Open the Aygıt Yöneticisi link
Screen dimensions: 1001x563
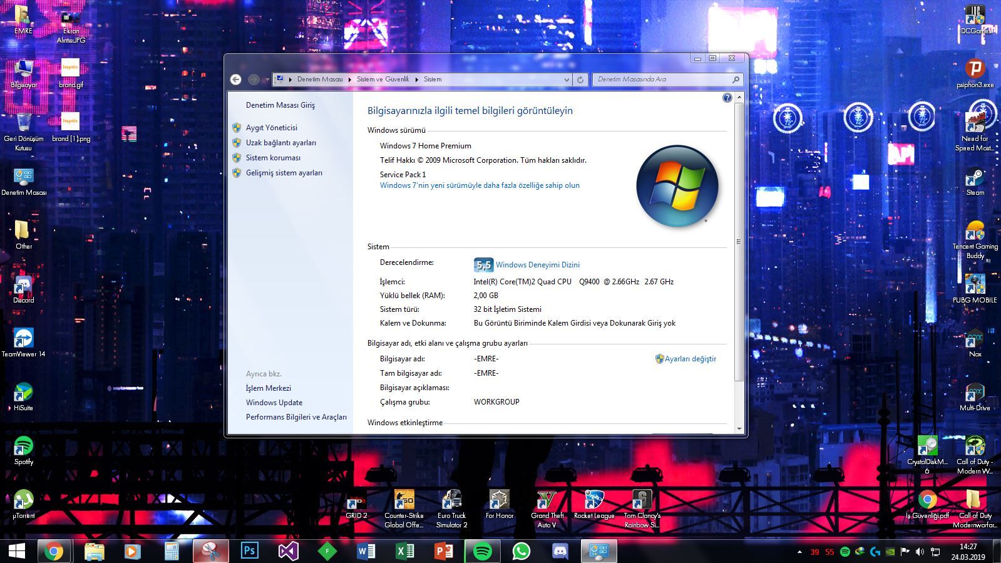pyautogui.click(x=271, y=128)
